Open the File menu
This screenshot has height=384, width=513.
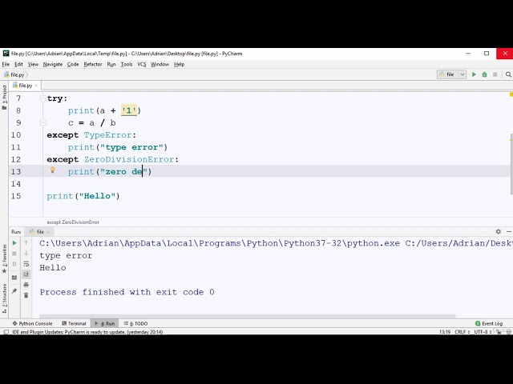click(6, 64)
